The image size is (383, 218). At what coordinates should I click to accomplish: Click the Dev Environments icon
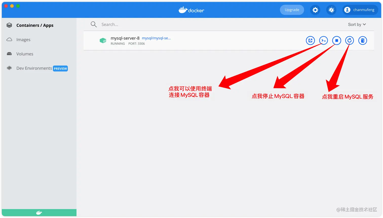click(9, 68)
